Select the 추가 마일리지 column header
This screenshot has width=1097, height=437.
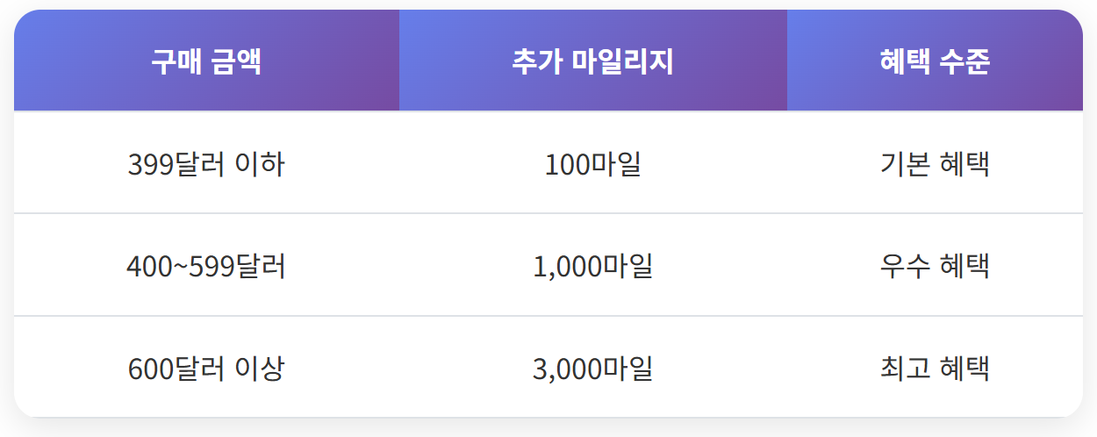point(593,61)
